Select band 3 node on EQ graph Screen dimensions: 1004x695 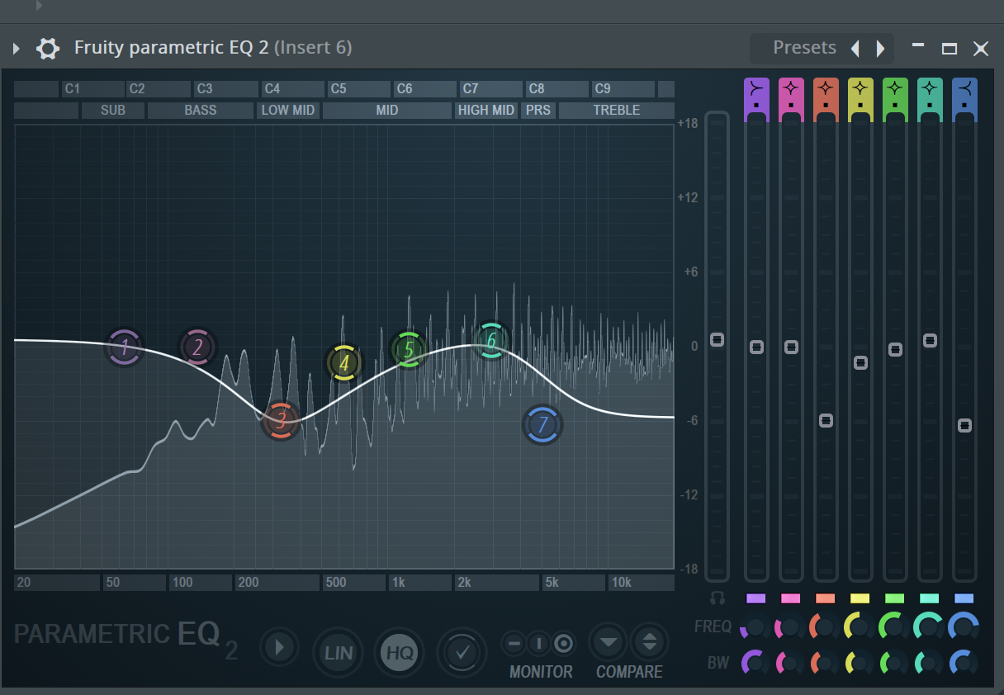tap(281, 420)
